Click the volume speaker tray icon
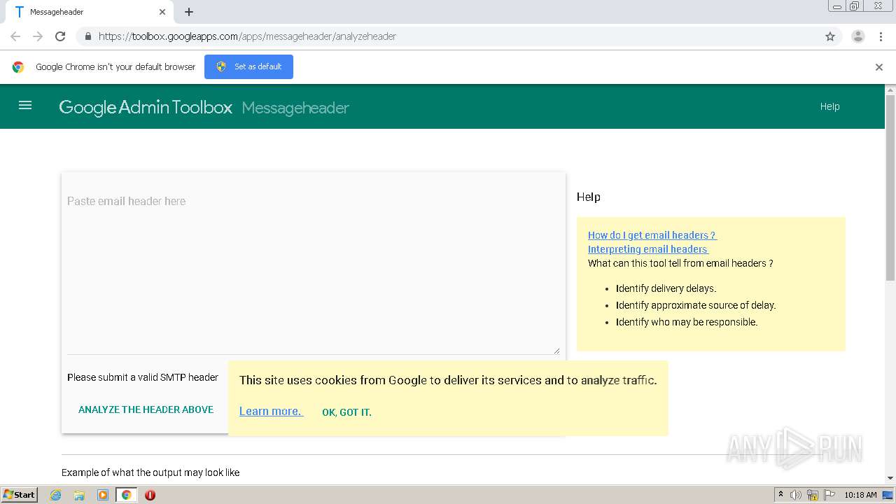 (x=796, y=495)
